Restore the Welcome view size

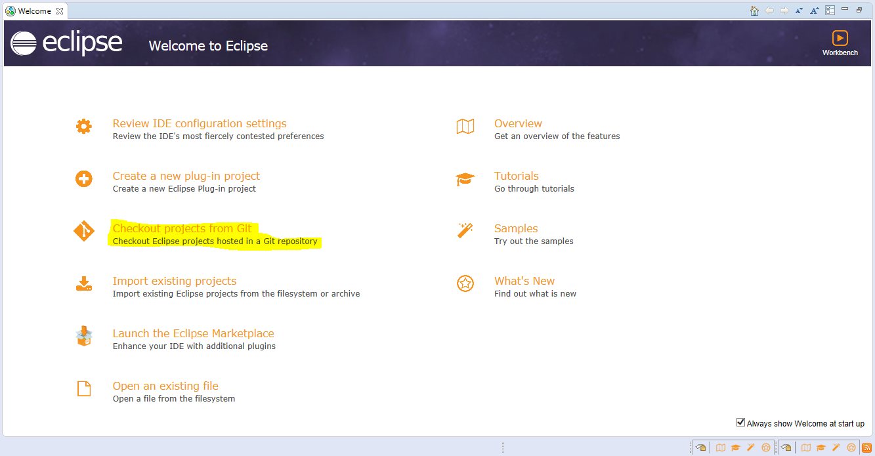pos(859,10)
